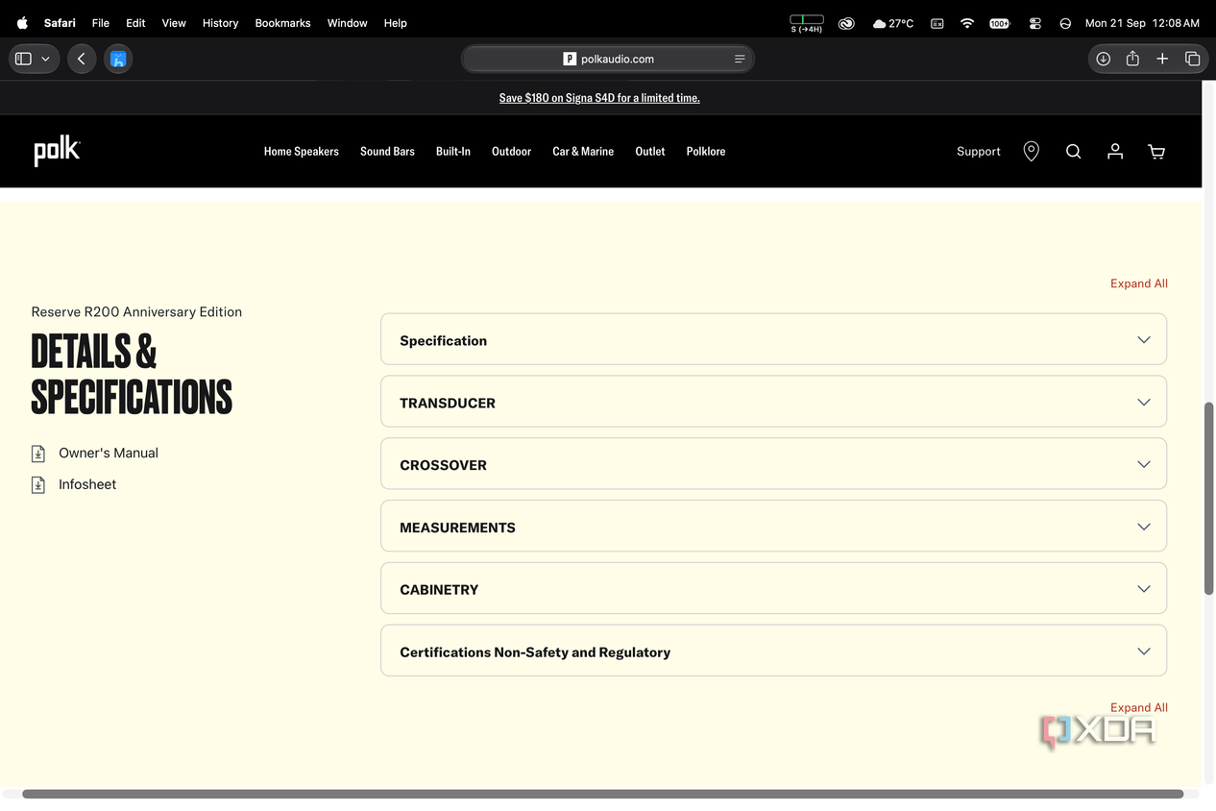The width and height of the screenshot is (1216, 811).
Task: Open Outlet navigation item
Action: pyautogui.click(x=650, y=151)
